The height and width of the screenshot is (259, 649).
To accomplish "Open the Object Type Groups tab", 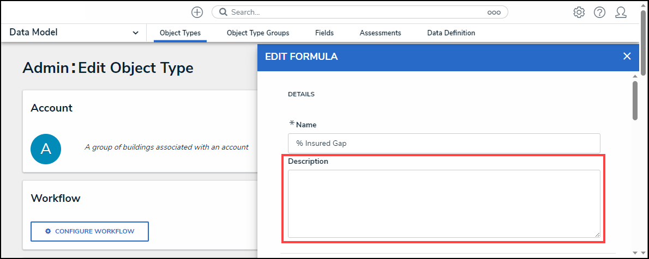I will pos(258,33).
